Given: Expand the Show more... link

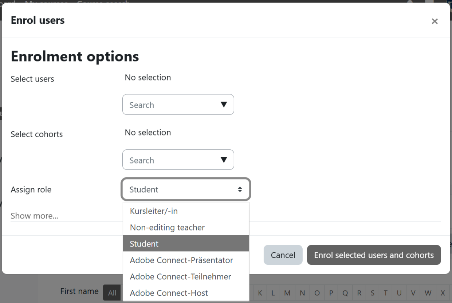Looking at the screenshot, I should (x=34, y=216).
